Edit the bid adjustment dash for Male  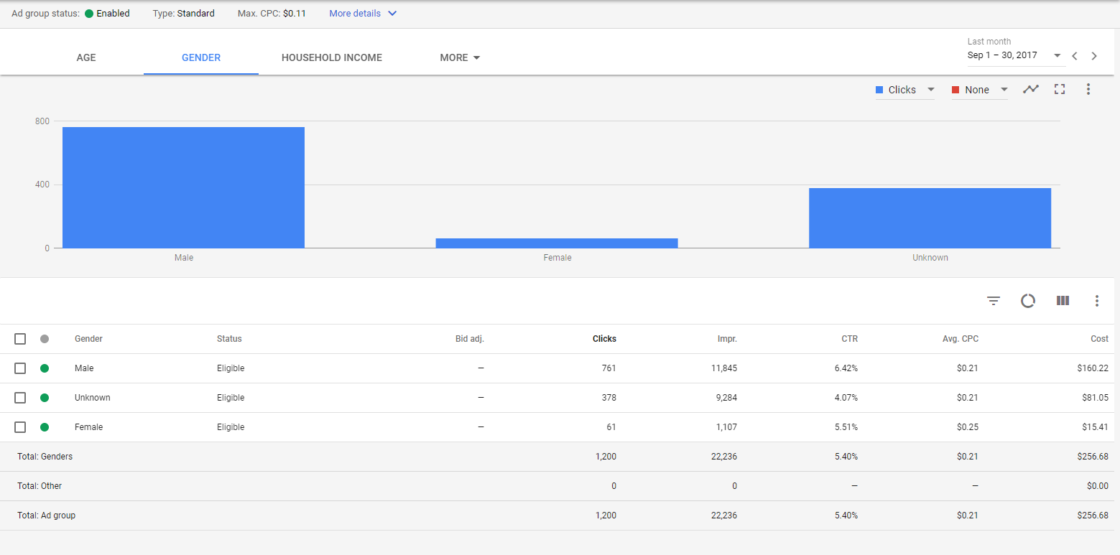pos(481,368)
